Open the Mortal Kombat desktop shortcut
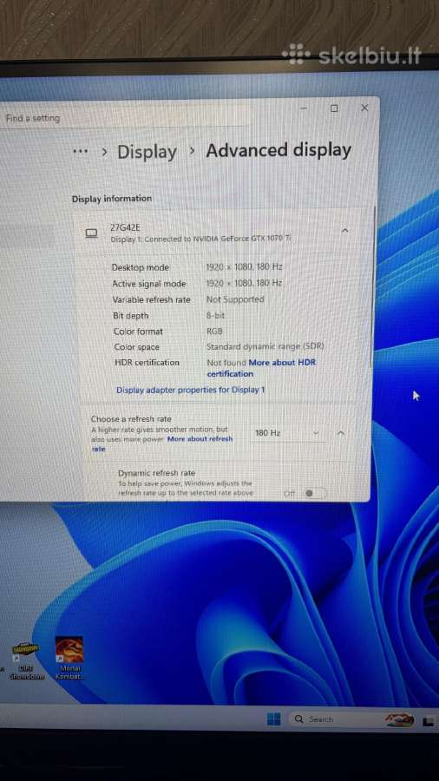 (x=69, y=658)
